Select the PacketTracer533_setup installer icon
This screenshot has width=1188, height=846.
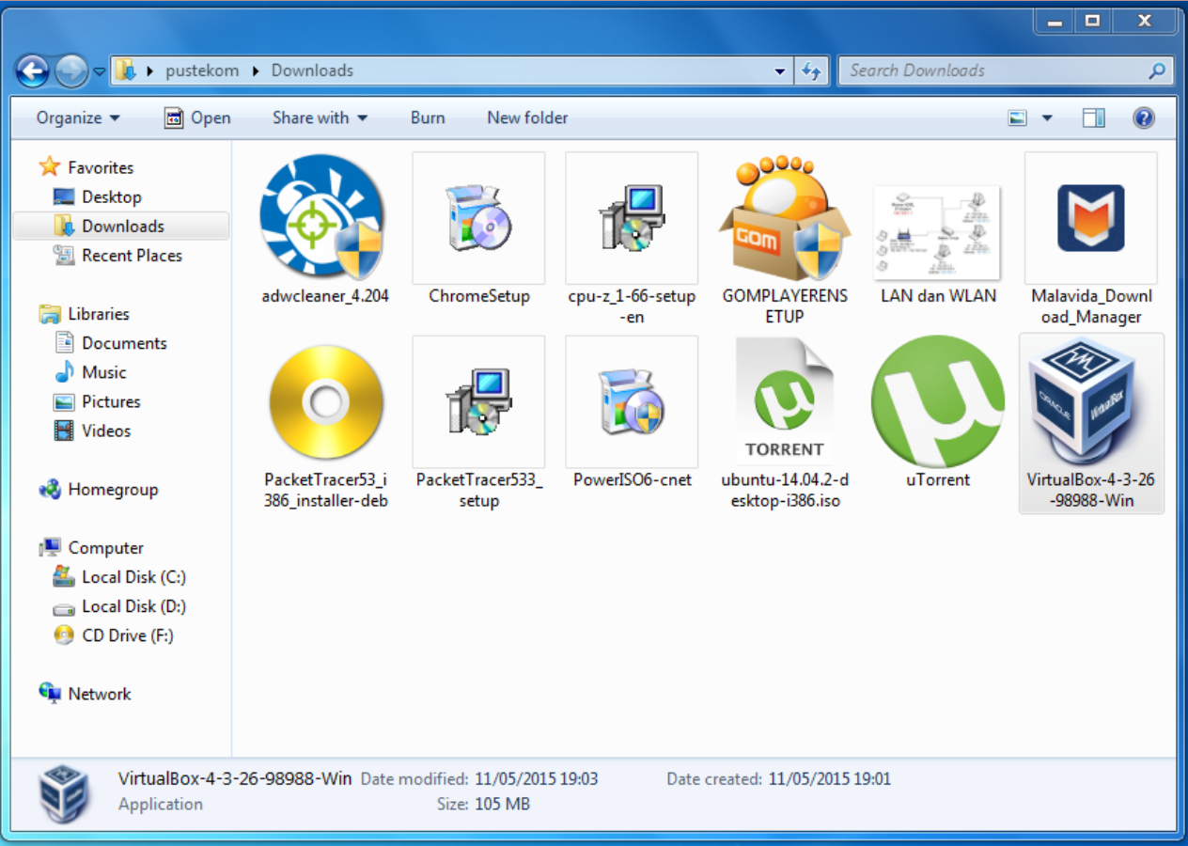pyautogui.click(x=478, y=402)
